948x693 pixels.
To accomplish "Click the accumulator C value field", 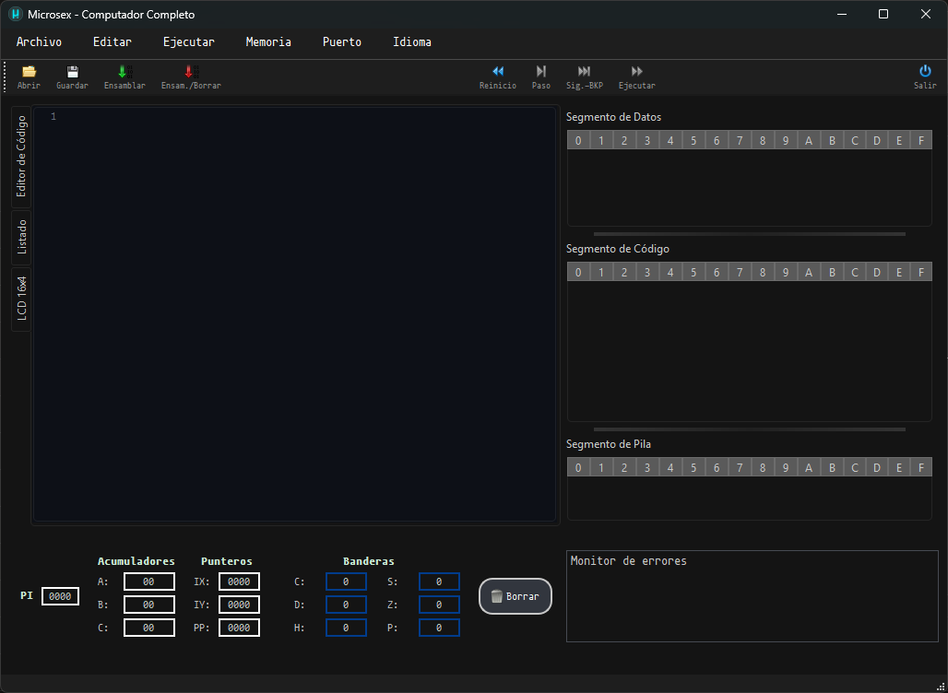I will click(x=149, y=628).
